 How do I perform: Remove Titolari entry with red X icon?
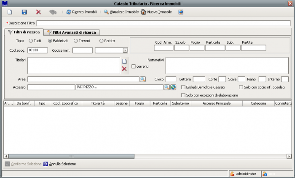(124, 69)
